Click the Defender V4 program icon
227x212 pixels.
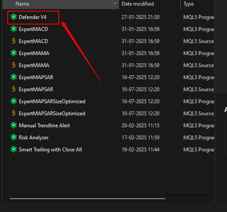(14, 17)
